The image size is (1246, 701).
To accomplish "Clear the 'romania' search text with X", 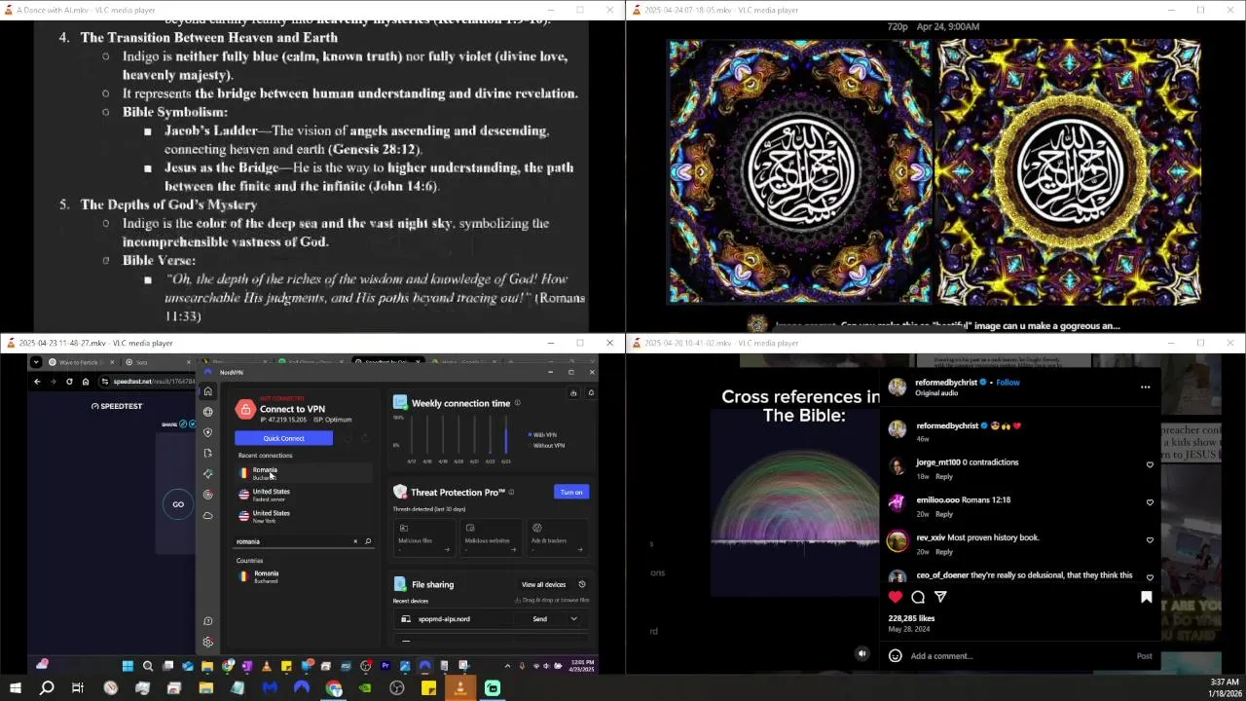I will [x=355, y=541].
